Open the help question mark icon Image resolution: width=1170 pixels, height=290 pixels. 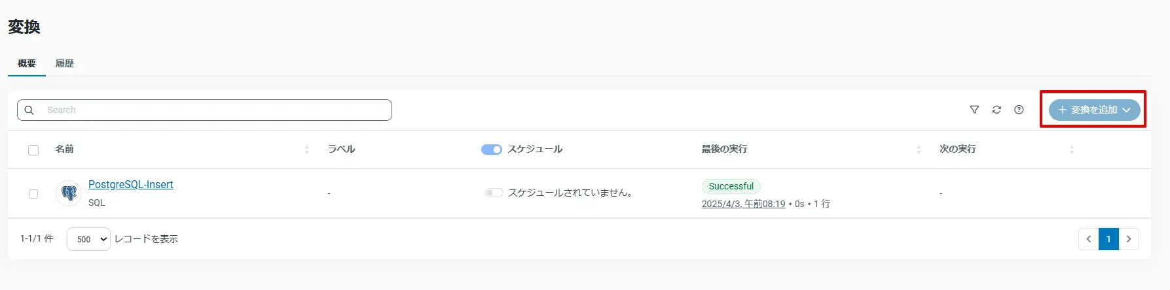point(1019,110)
